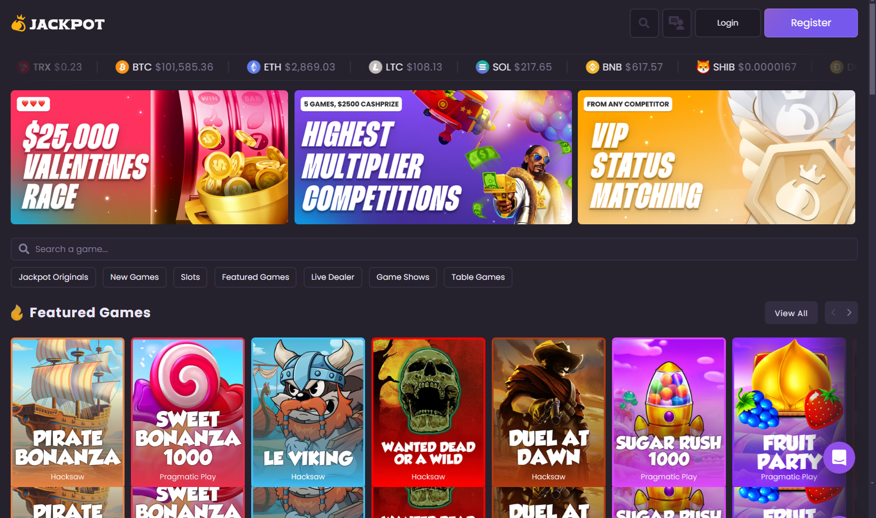Open the Le Viking game thumbnail
Image resolution: width=876 pixels, height=518 pixels.
(x=308, y=411)
